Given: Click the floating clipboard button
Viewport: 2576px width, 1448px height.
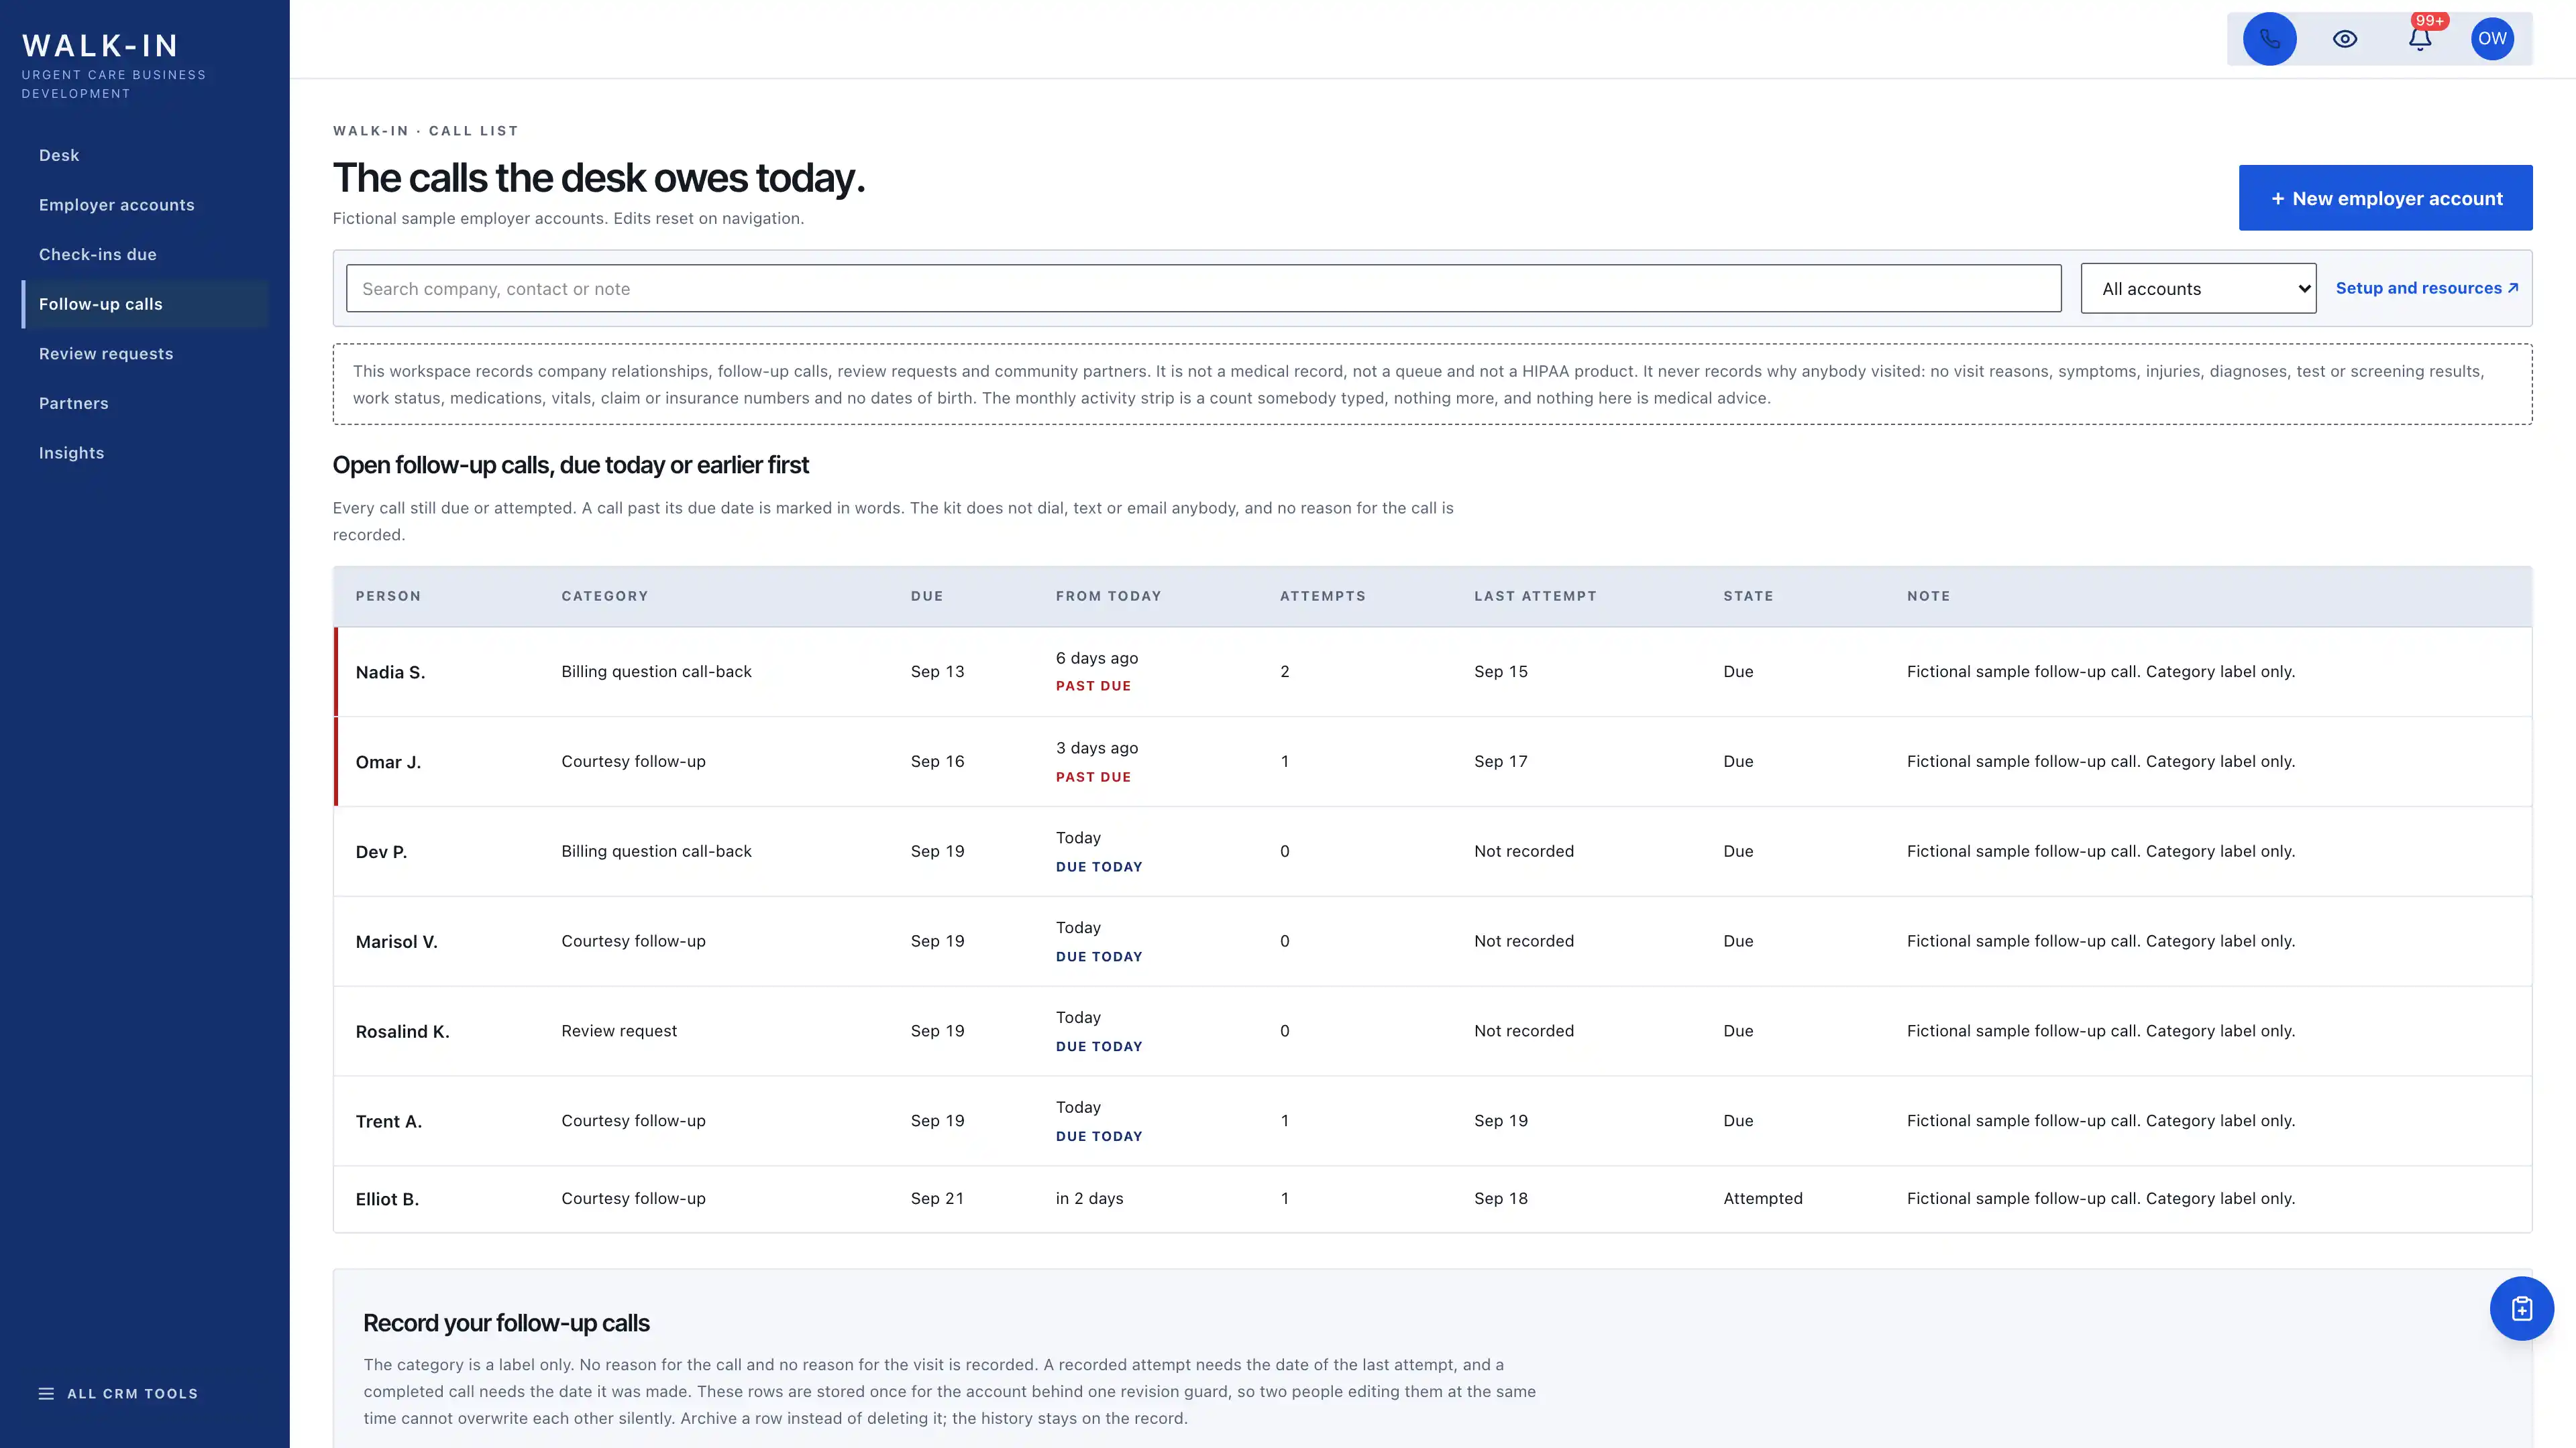Looking at the screenshot, I should click(x=2521, y=1308).
